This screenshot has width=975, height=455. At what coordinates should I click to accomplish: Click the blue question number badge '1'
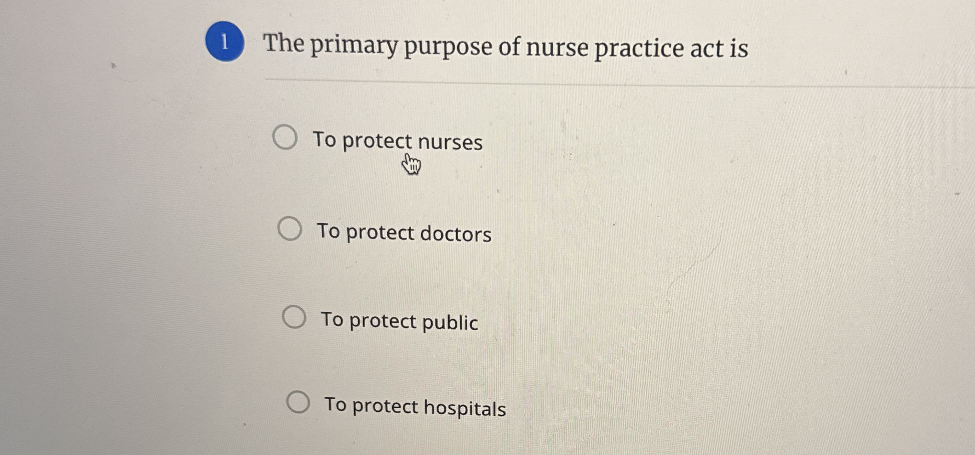(225, 42)
